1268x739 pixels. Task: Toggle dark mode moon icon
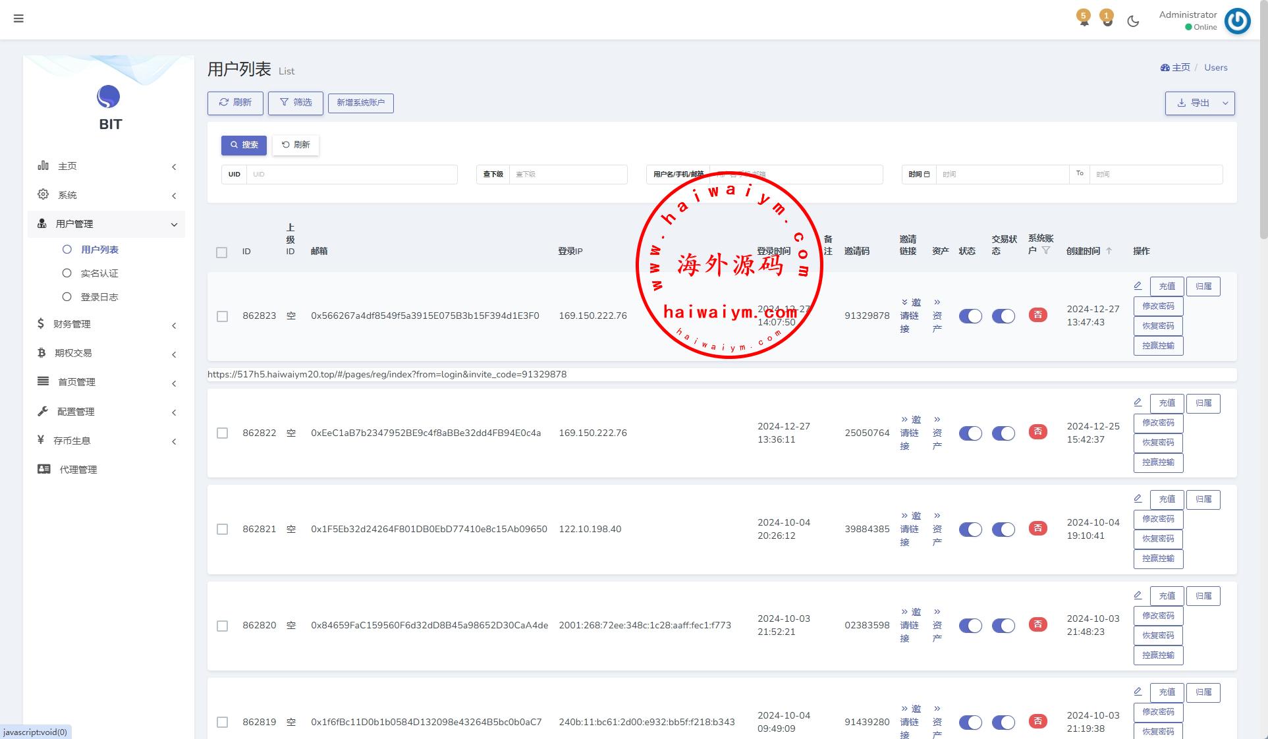pyautogui.click(x=1133, y=21)
